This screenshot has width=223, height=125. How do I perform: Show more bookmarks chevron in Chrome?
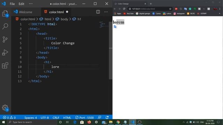pos(220,14)
